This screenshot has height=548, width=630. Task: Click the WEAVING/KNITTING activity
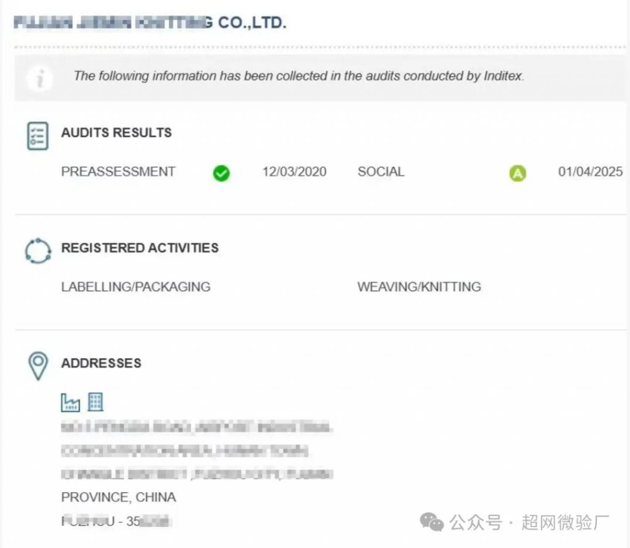(x=419, y=287)
